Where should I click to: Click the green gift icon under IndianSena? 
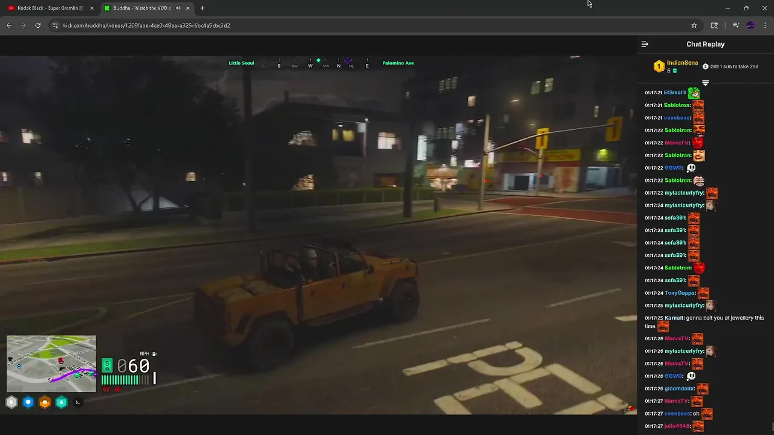click(x=675, y=71)
